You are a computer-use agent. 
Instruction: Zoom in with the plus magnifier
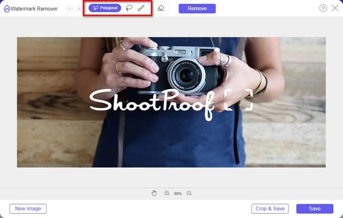[x=167, y=194]
